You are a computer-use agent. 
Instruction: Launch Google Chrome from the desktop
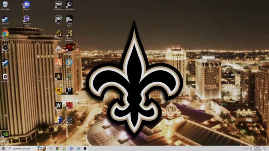tap(5, 33)
